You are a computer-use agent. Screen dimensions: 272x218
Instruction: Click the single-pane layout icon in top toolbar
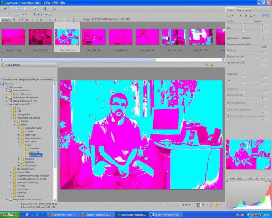(25, 8)
